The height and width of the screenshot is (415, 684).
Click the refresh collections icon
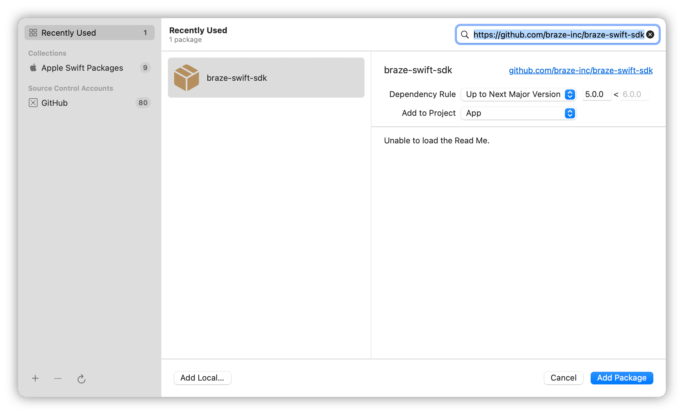(81, 379)
